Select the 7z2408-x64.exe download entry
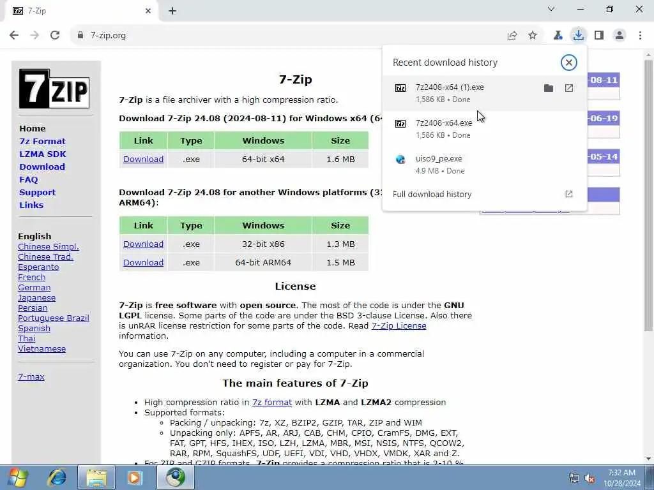The image size is (654, 490). click(x=484, y=129)
